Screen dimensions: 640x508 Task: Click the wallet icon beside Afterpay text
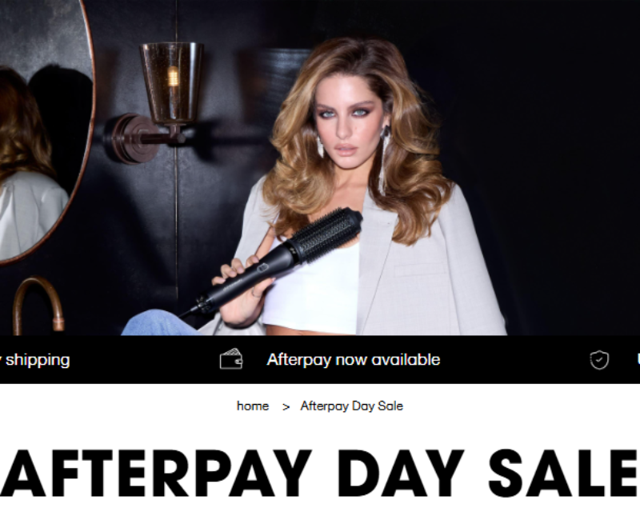231,359
